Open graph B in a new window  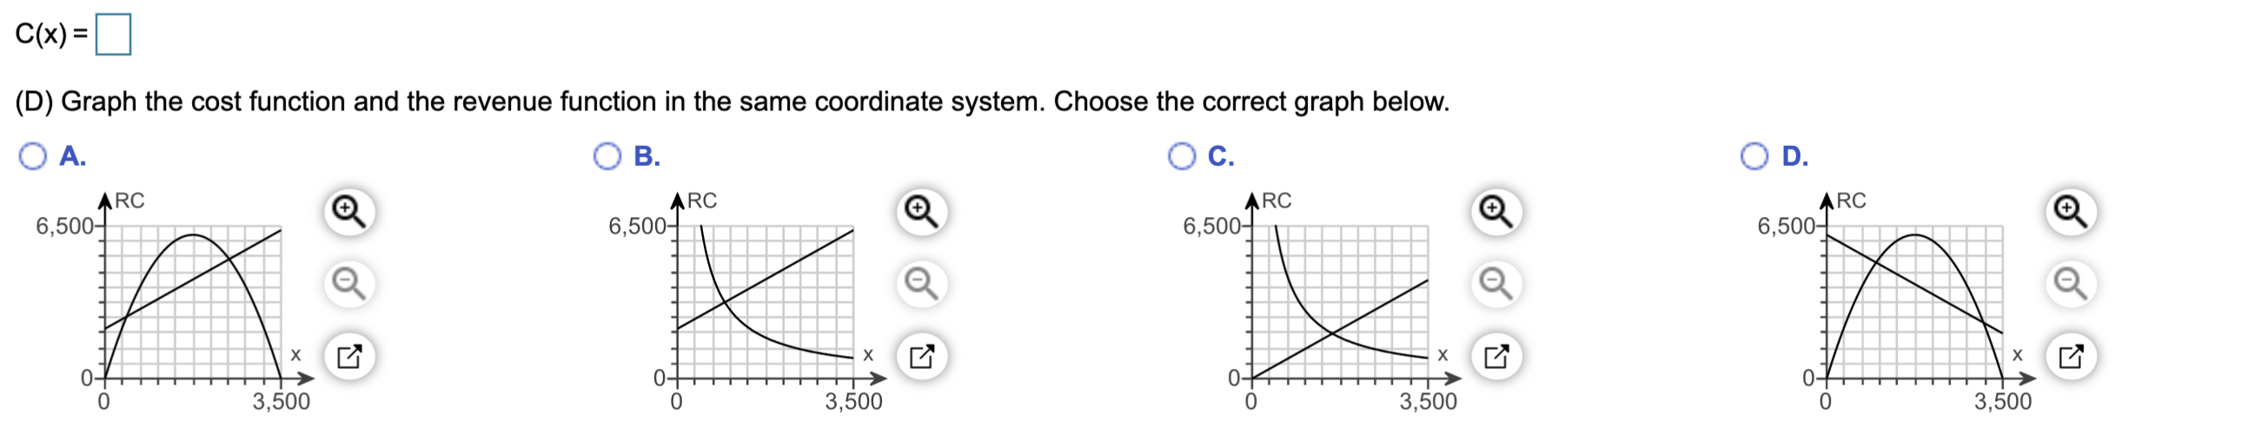pos(921,356)
